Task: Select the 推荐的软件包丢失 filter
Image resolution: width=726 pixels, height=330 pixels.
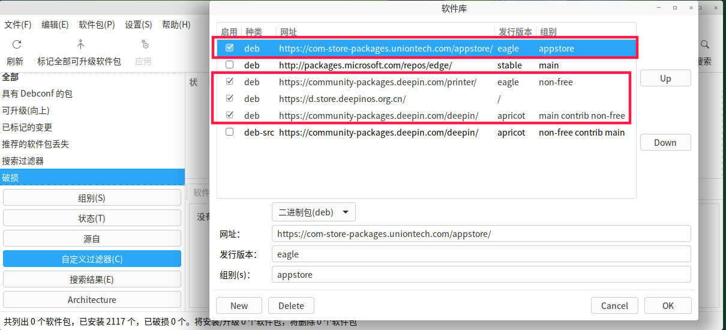Action: (x=92, y=144)
